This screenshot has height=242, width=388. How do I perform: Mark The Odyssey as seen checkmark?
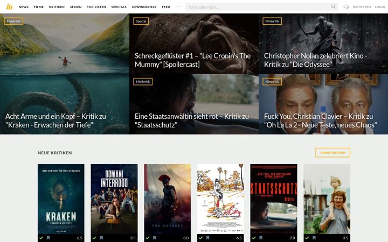pyautogui.click(x=148, y=238)
